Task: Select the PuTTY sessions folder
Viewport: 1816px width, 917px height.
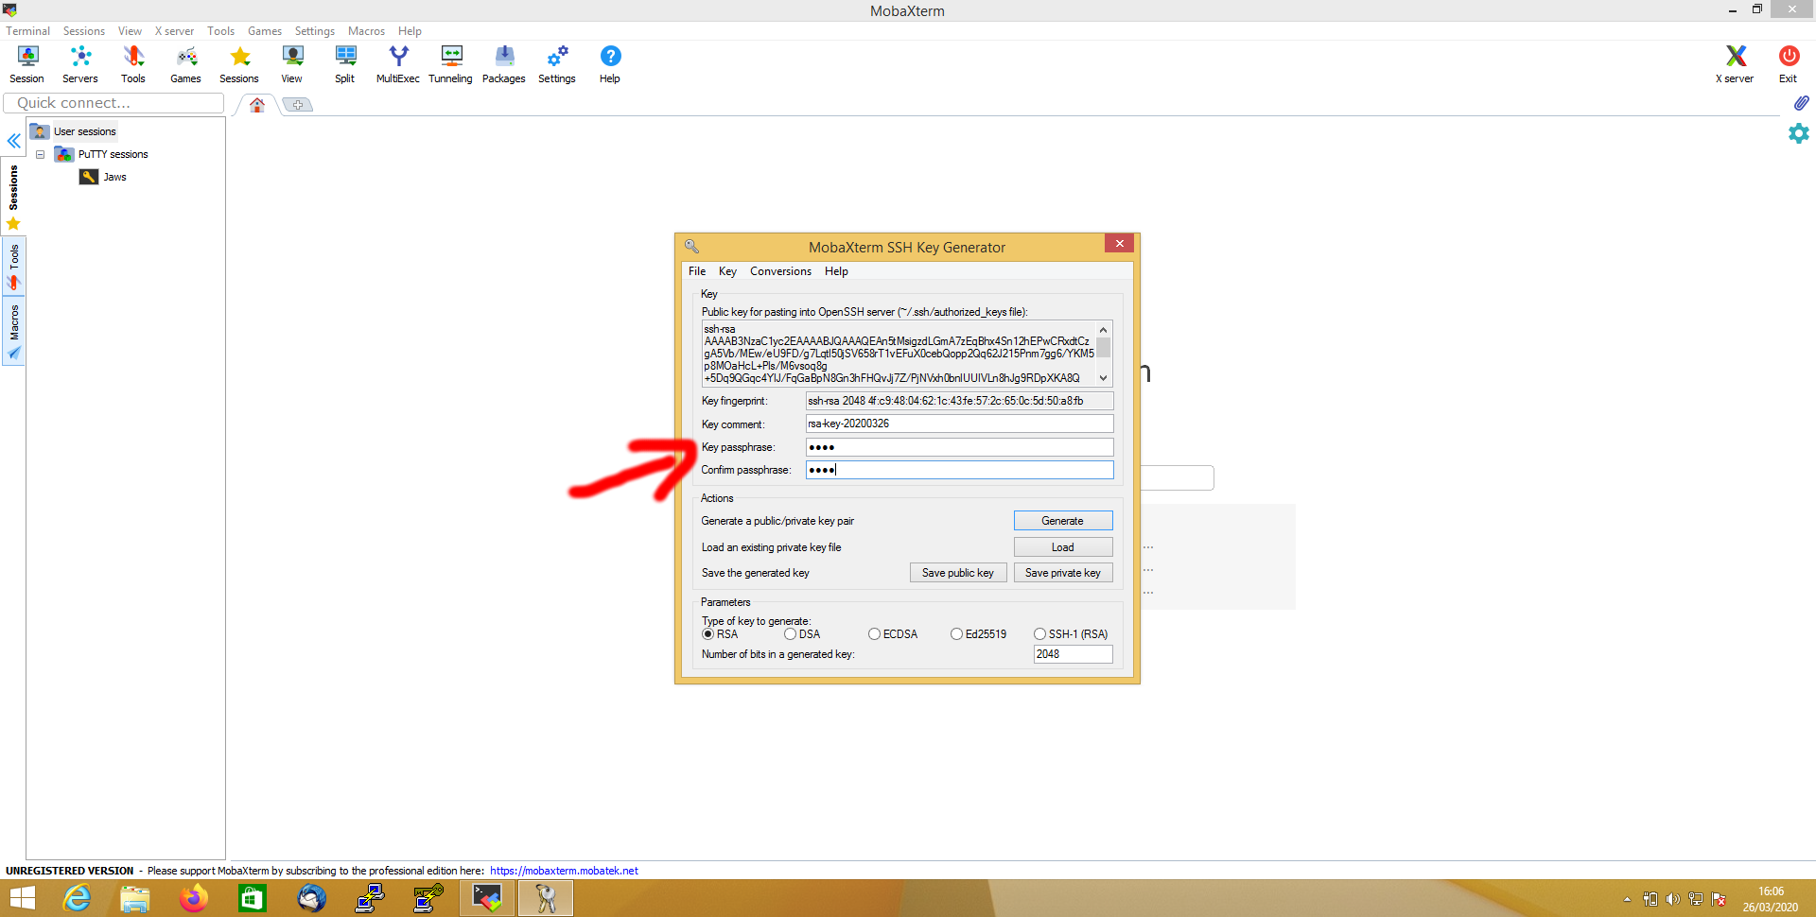Action: pos(102,154)
